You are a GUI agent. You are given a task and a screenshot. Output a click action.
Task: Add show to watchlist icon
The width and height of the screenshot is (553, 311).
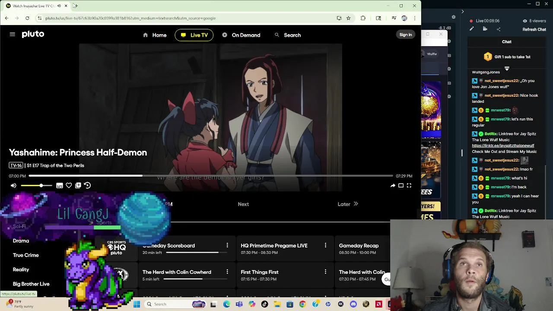tap(78, 185)
